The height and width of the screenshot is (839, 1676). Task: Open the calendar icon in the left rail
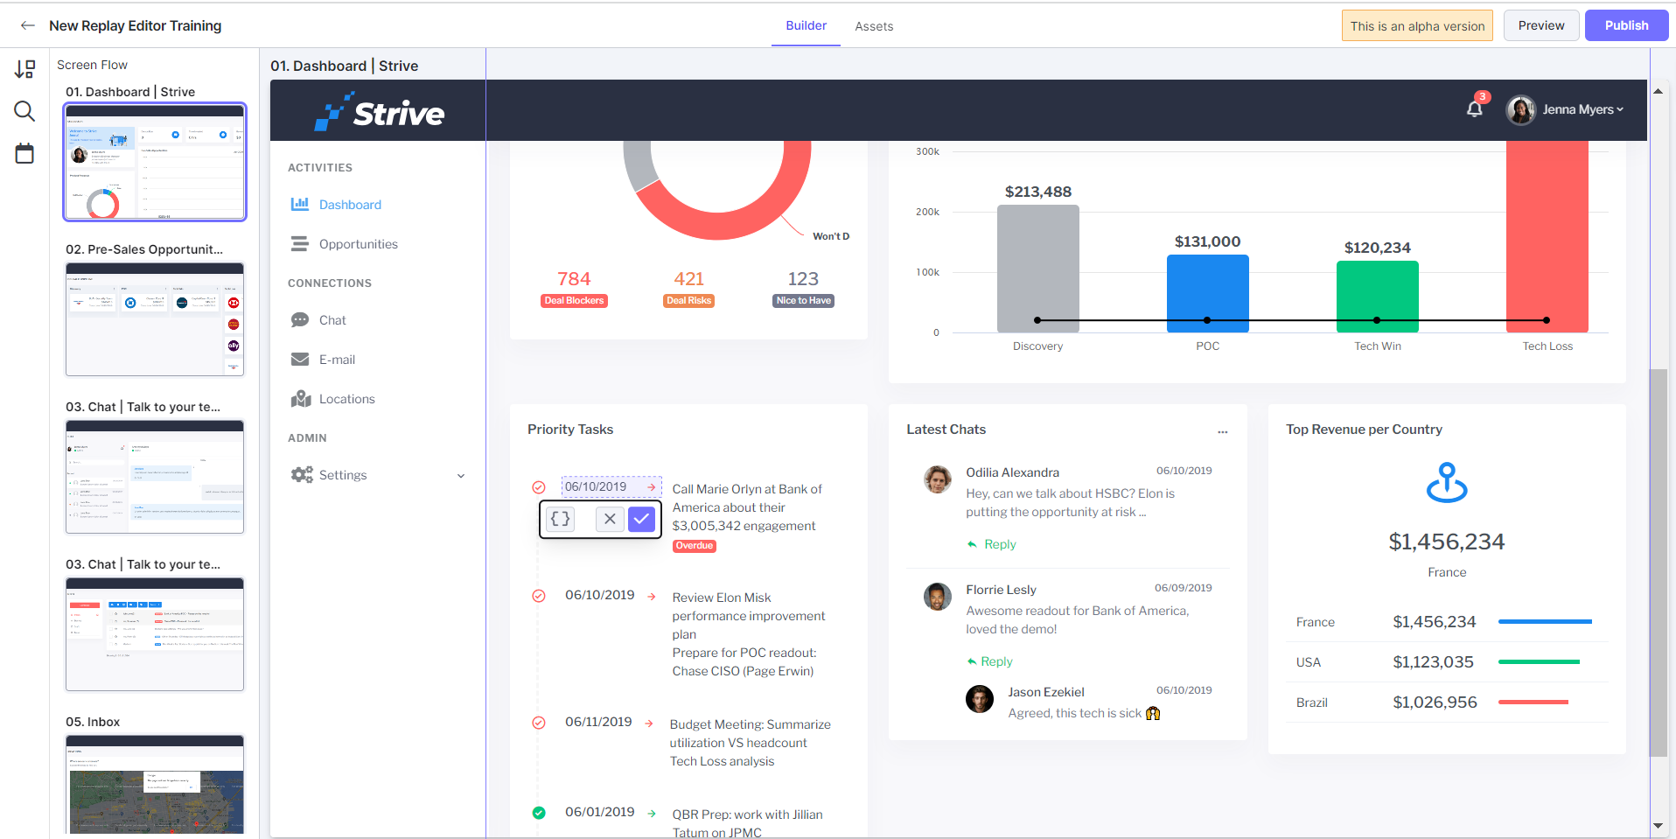click(24, 153)
